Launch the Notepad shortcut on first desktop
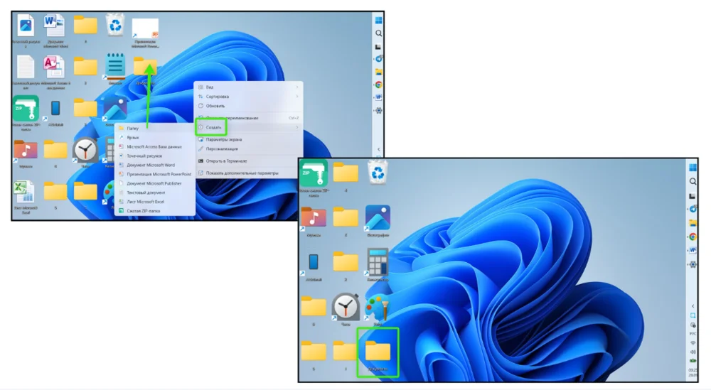Image resolution: width=711 pixels, height=390 pixels. point(115,67)
